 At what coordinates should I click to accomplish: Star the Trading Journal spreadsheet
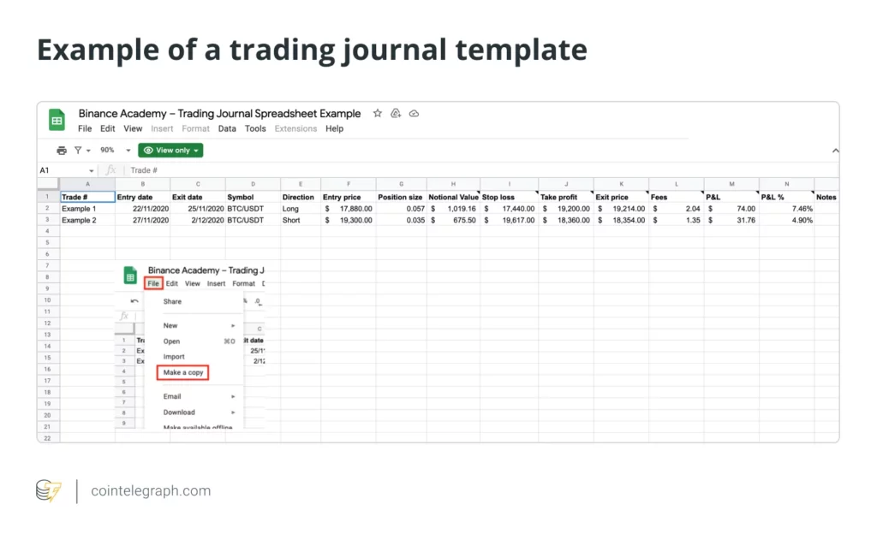[x=378, y=114]
